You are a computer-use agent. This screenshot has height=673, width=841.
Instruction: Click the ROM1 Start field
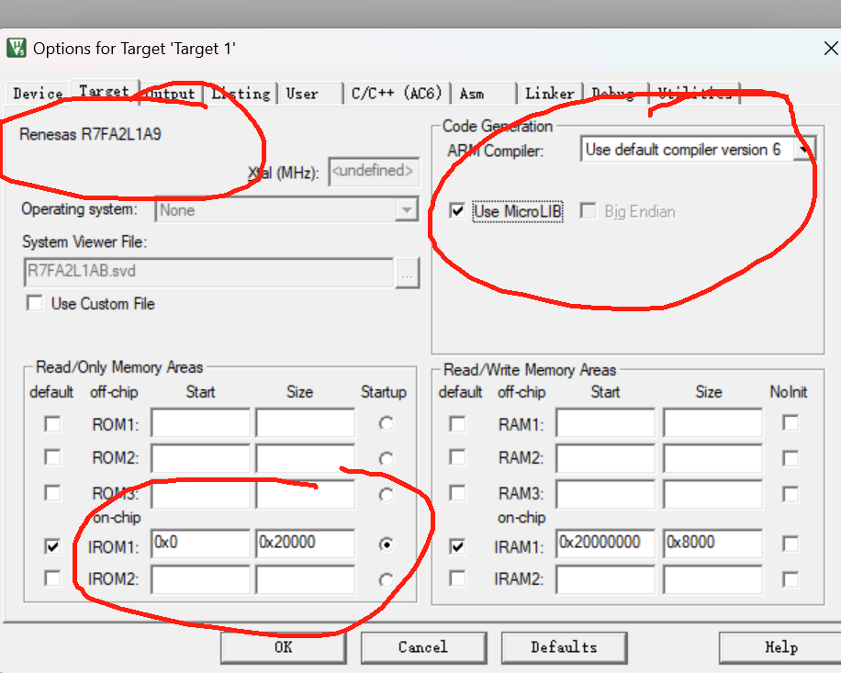pyautogui.click(x=200, y=423)
